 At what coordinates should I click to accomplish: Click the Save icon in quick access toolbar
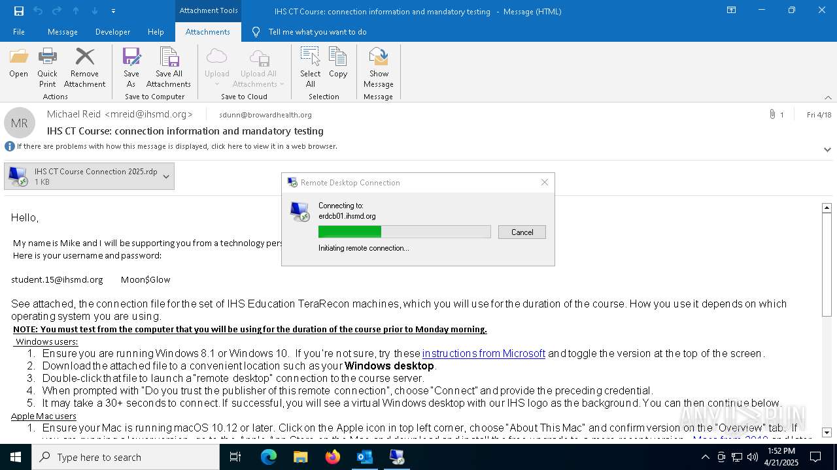[x=19, y=11]
